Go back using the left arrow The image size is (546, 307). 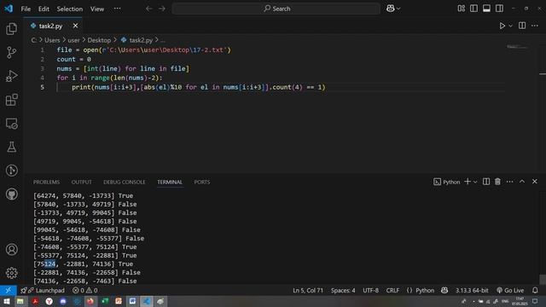(x=149, y=9)
